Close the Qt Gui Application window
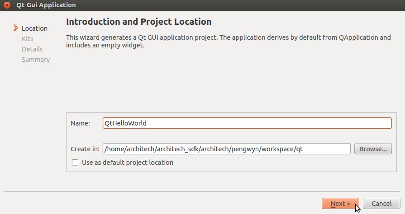This screenshot has height=214, width=405. 7,5
